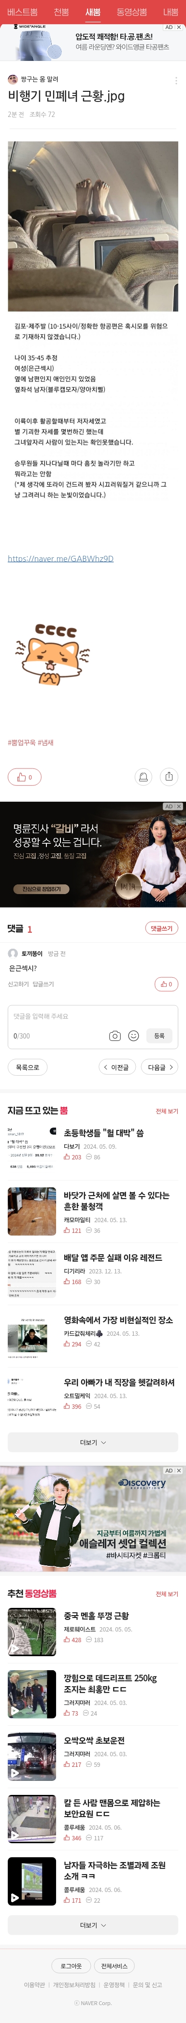Tap the author's profile avatar
Image resolution: width=186 pixels, height=2023 pixels.
tap(13, 80)
